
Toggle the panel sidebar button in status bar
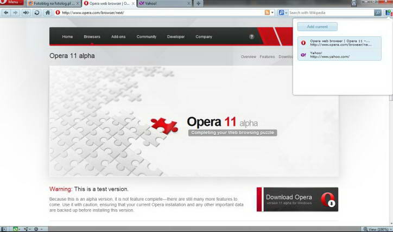[x=3, y=229]
